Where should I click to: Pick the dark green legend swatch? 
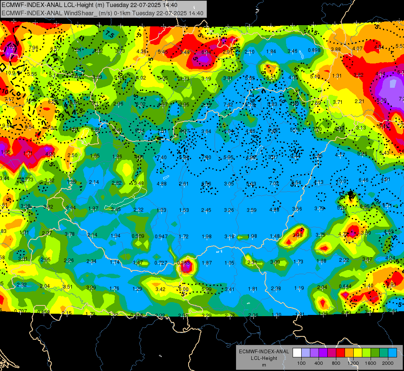point(376,353)
